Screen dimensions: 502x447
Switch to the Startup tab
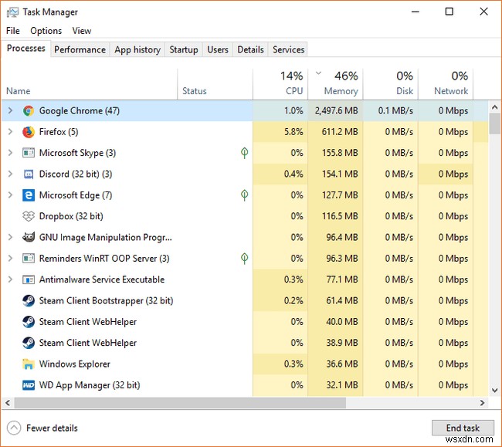pyautogui.click(x=184, y=49)
